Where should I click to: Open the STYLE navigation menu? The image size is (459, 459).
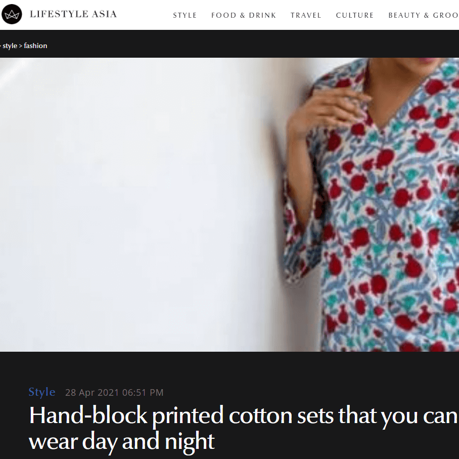(185, 15)
